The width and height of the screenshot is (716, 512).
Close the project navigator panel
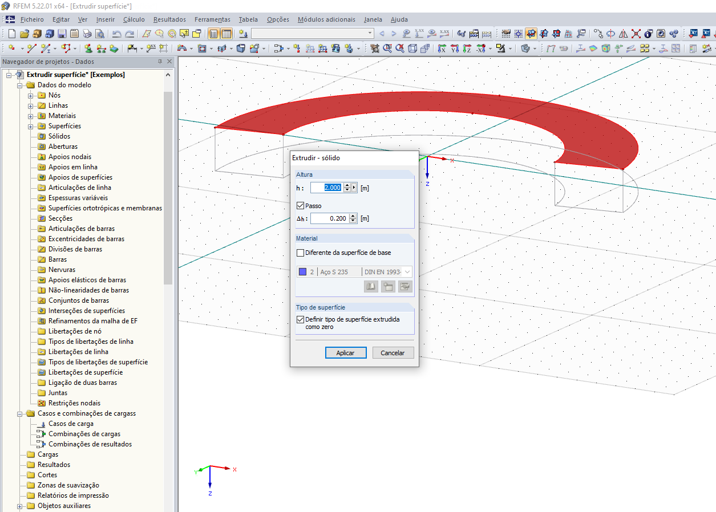(168, 62)
